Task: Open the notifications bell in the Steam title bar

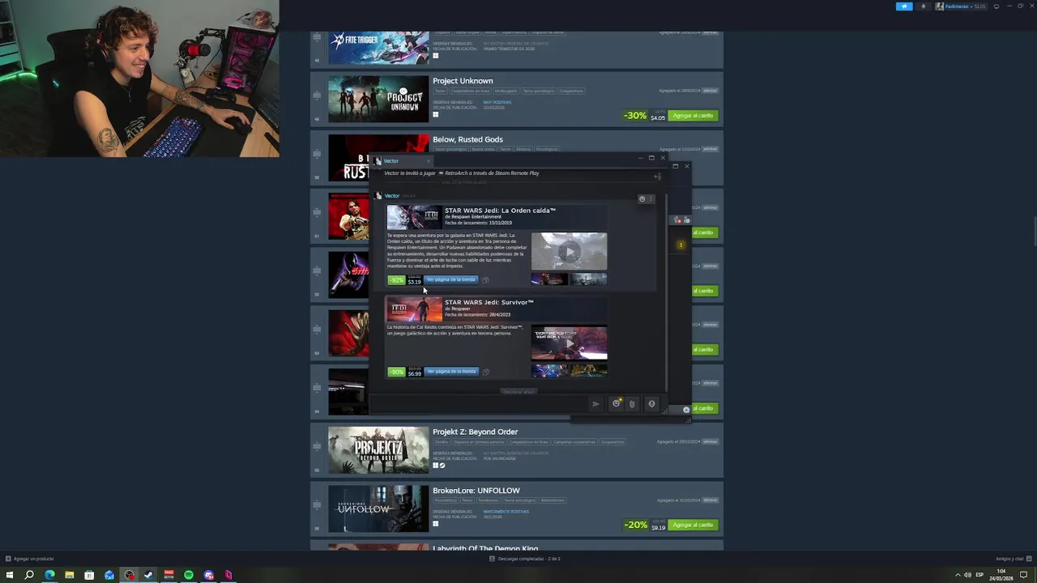Action: coord(923,6)
